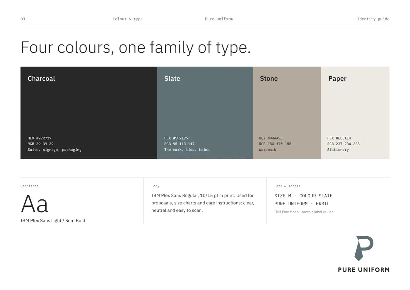Click the 'RGB 180 170 158' value
Image resolution: width=410 pixels, height=290 pixels.
[275, 144]
